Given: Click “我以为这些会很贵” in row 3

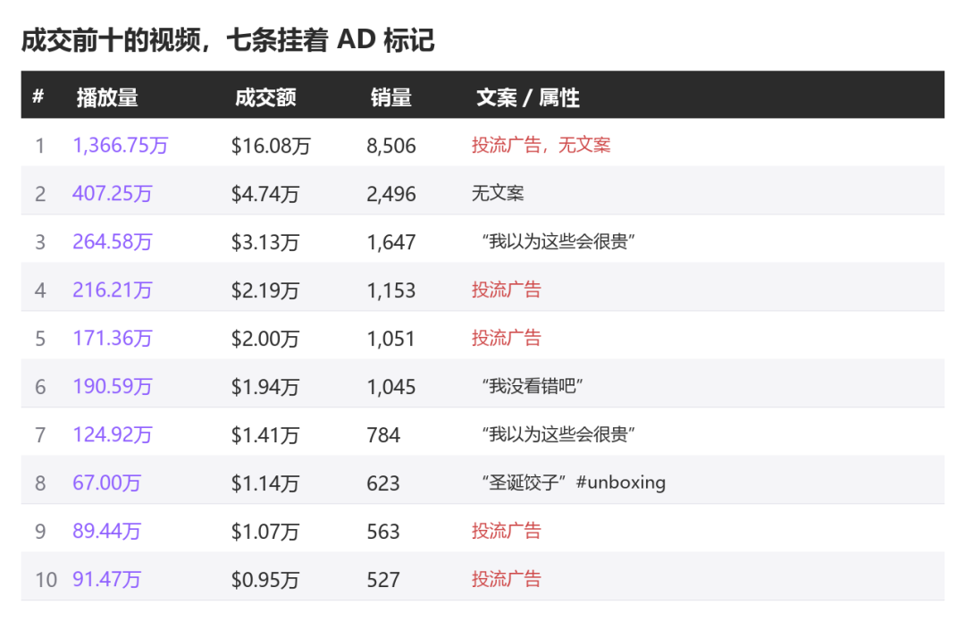Looking at the screenshot, I should pos(558,241).
